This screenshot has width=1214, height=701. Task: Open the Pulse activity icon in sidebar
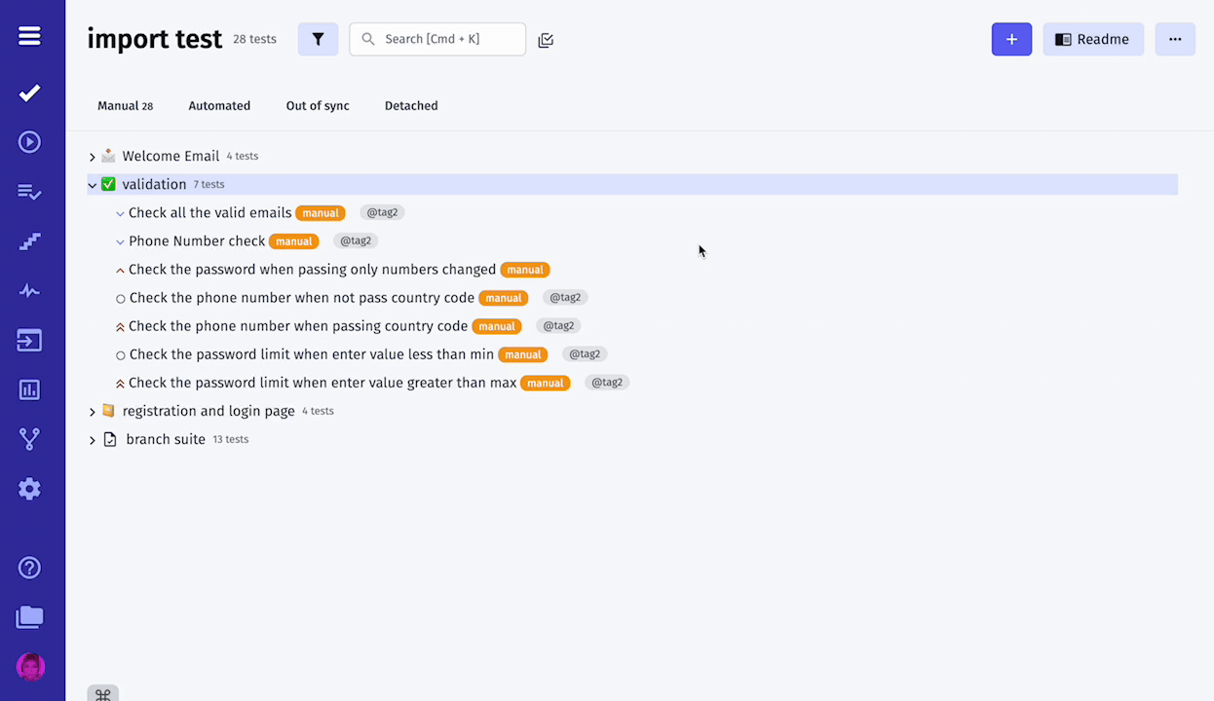point(29,291)
